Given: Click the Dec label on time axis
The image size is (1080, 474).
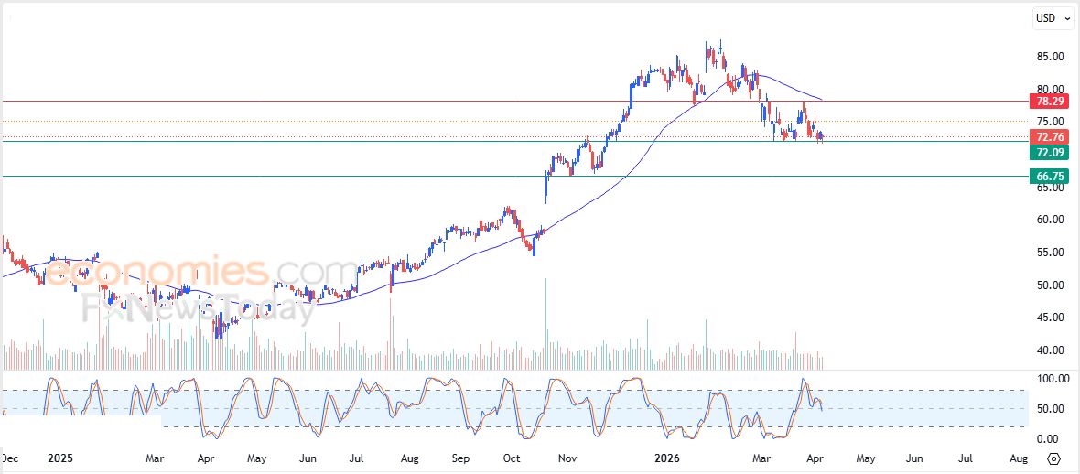Looking at the screenshot, I should [x=10, y=458].
